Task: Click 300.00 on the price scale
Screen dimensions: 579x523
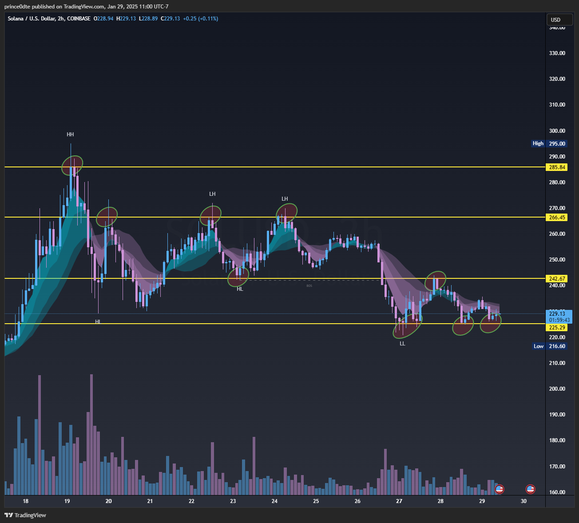Action: click(557, 131)
